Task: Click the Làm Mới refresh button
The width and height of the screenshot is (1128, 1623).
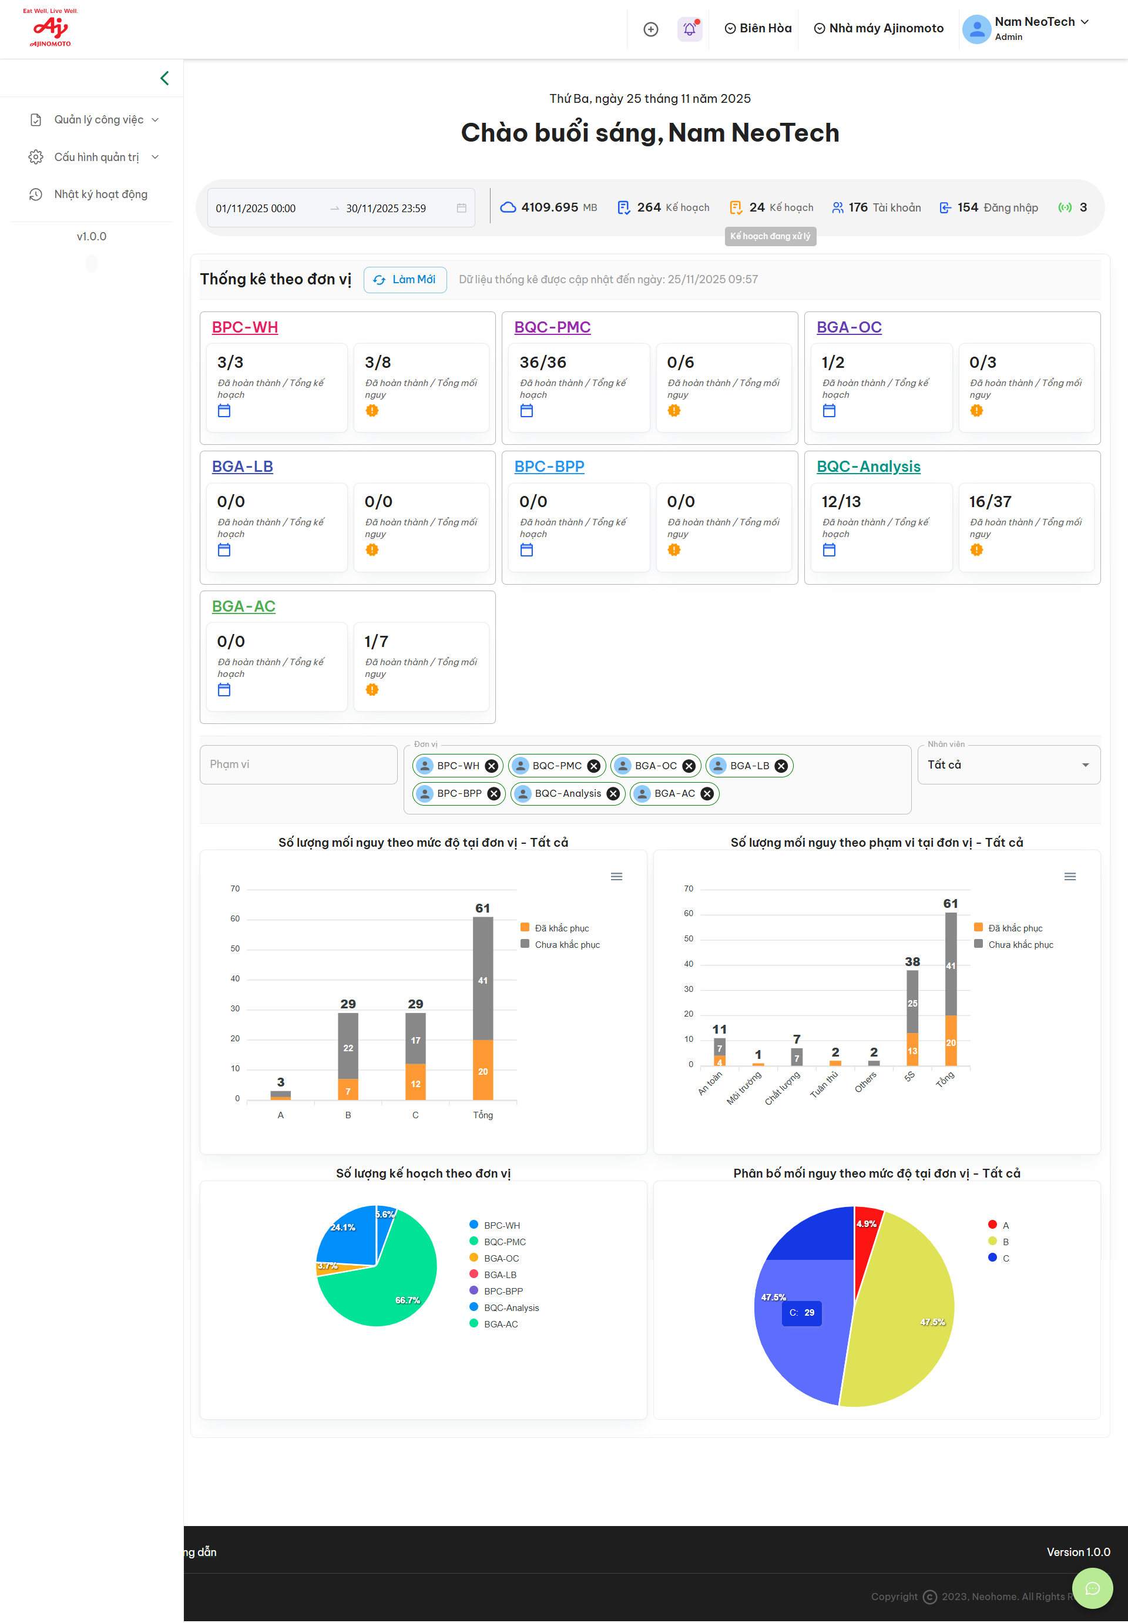Action: 405,279
